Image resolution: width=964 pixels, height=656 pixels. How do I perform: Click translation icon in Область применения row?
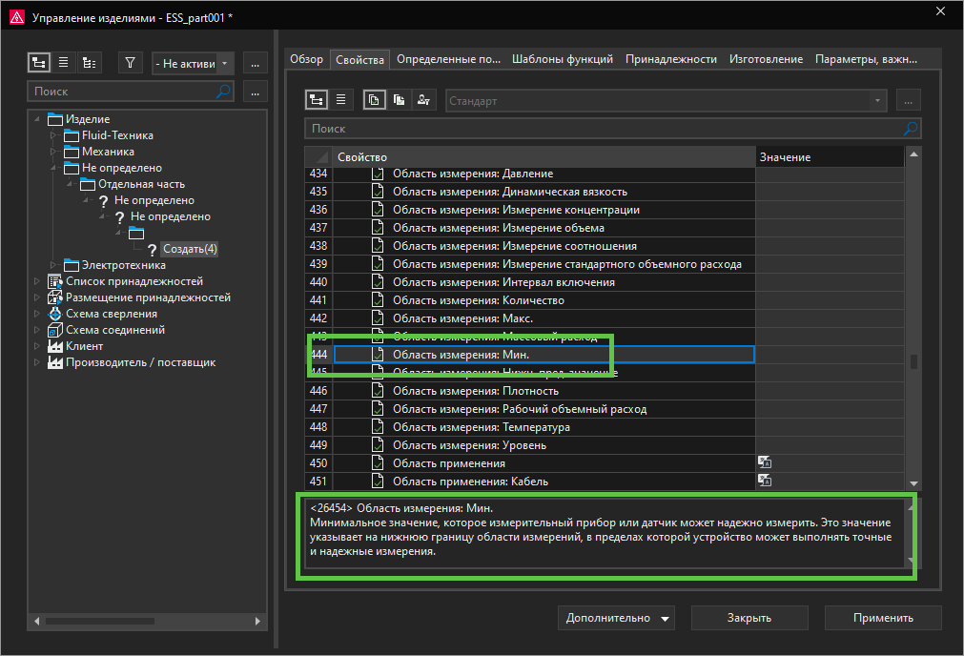point(764,462)
